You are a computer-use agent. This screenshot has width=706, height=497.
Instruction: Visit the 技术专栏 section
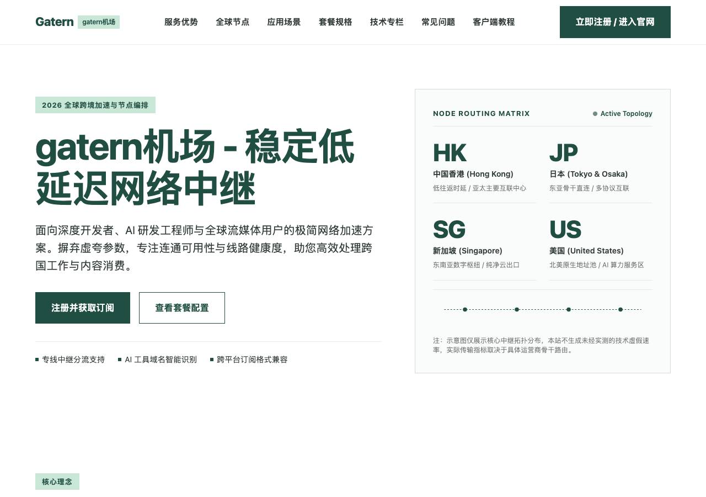point(387,22)
